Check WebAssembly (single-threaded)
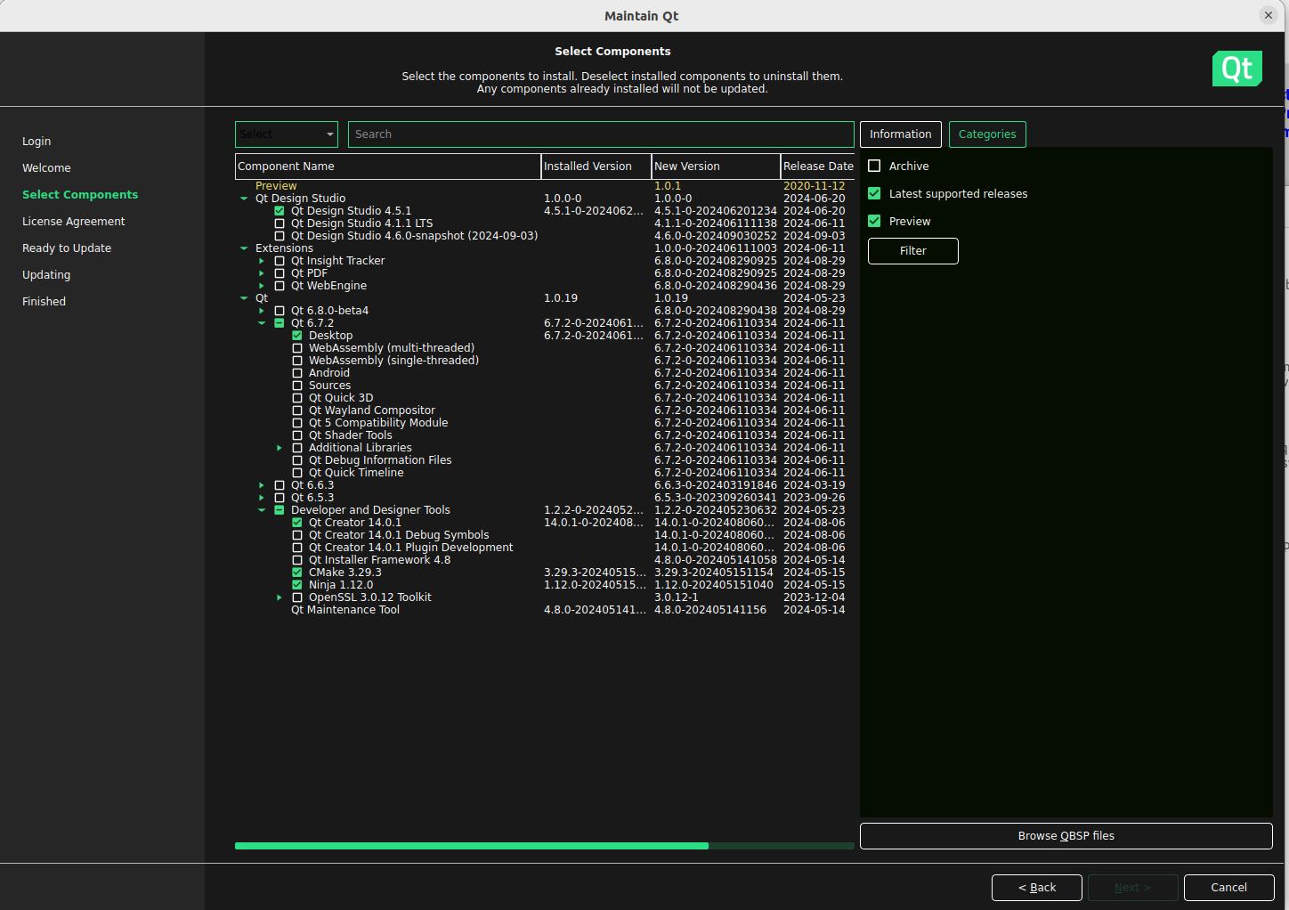This screenshot has height=910, width=1289. pos(297,361)
